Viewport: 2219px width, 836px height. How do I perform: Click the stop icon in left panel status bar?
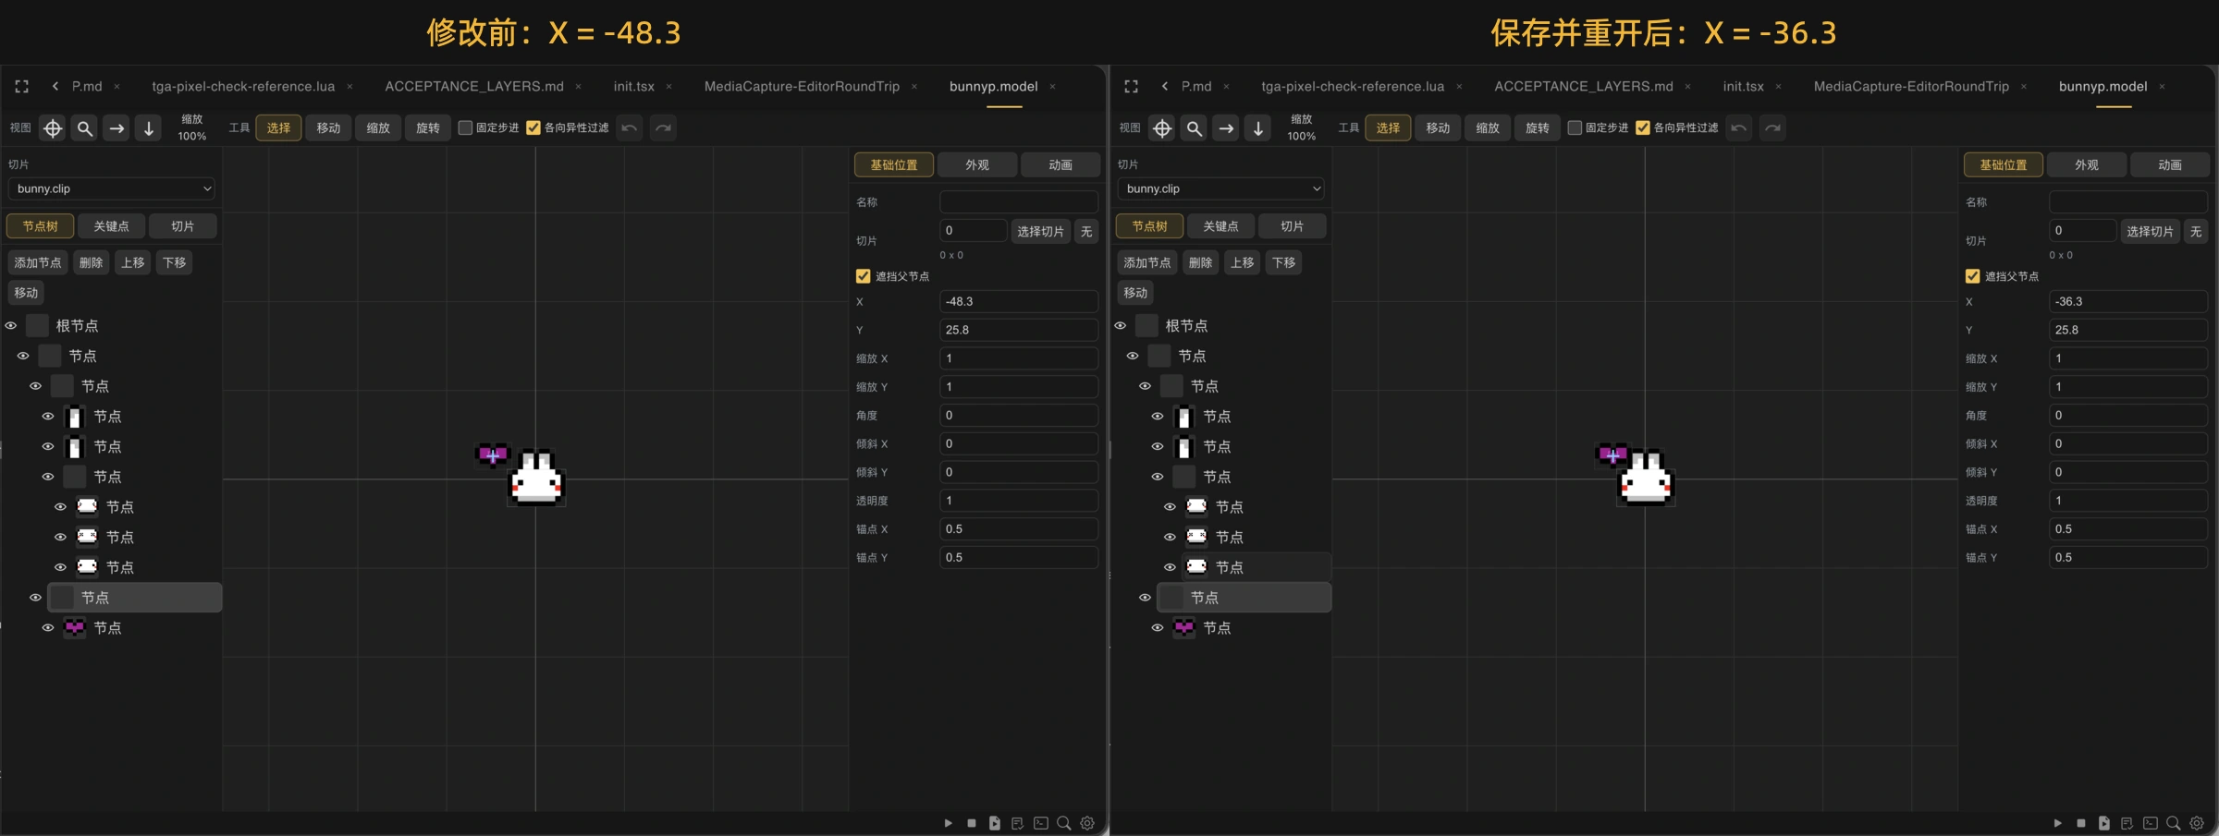971,823
